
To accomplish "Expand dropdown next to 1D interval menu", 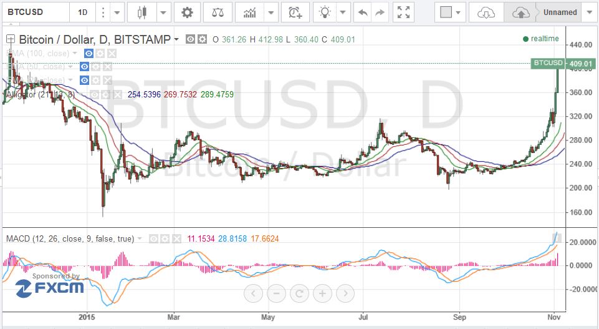I will [117, 12].
